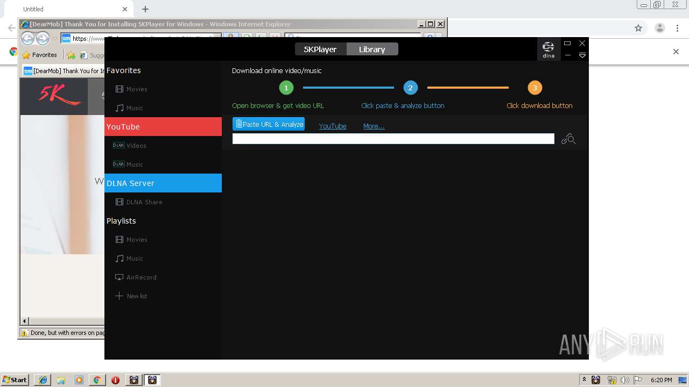Open Opera from the taskbar

(115, 380)
